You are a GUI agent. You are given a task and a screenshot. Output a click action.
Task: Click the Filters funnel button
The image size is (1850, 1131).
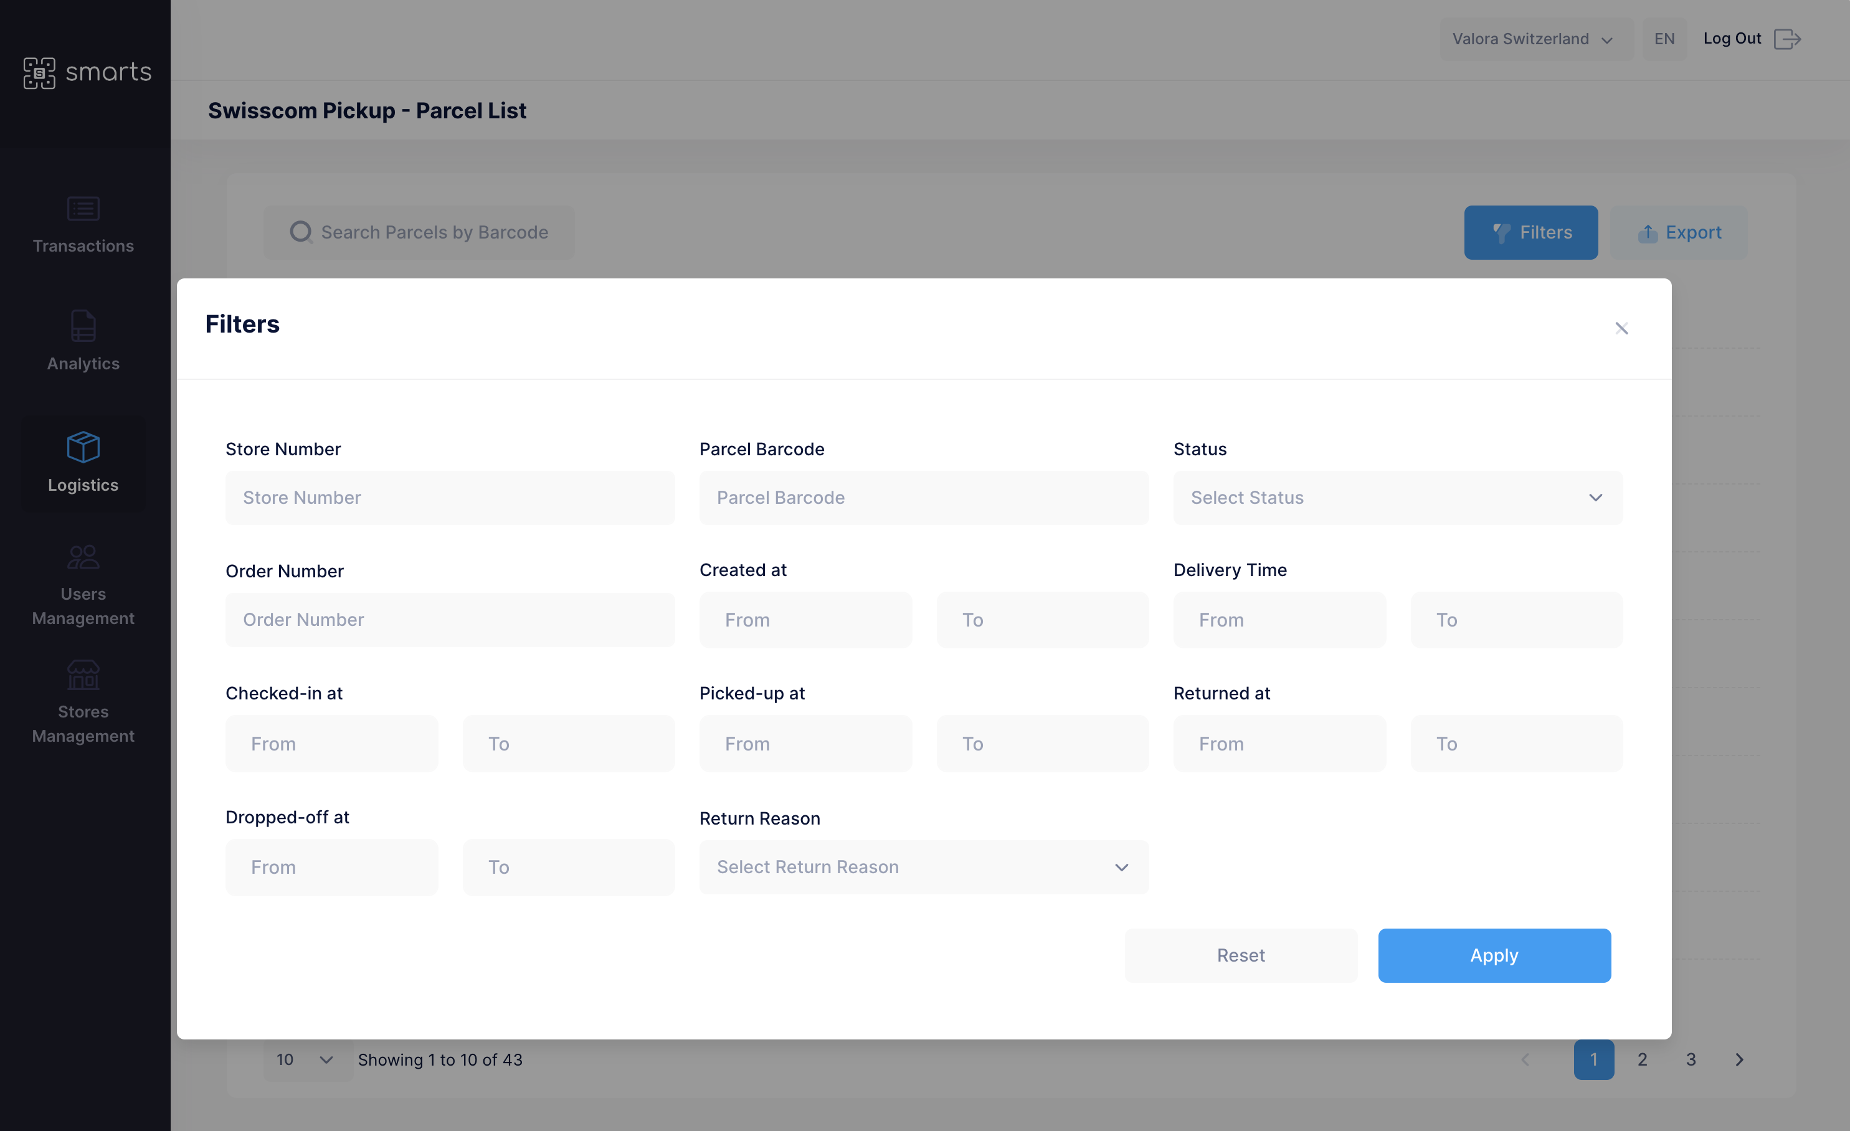click(x=1530, y=233)
